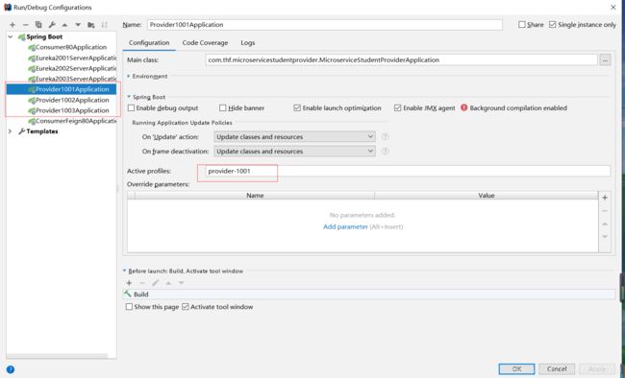Click the Main class input field
The image size is (625, 378).
pyautogui.click(x=401, y=60)
